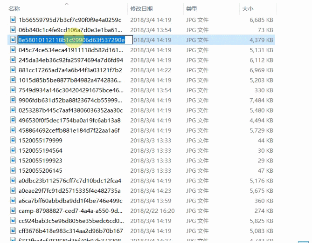Select file name cc924bab3c5e96d8056e35bedc6cd0
Viewport: 312px width, 243px height.
point(71,221)
